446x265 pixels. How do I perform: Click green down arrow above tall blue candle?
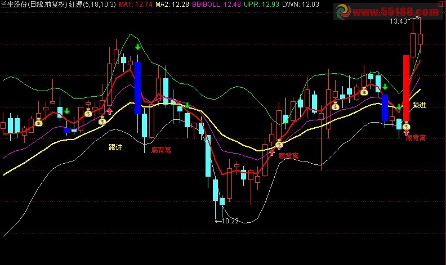[137, 47]
